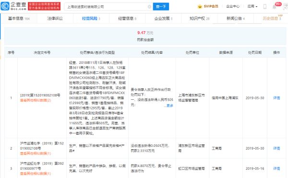Switch to 法律诉讼 tab
The image size is (288, 178).
[x=55, y=18]
